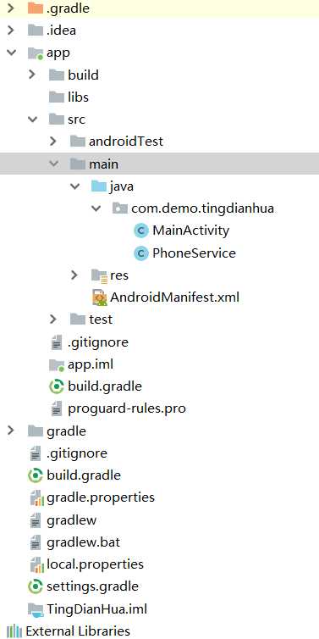319x639 pixels.
Task: Collapse the com.demo.tingdianhua package
Action: click(x=96, y=208)
